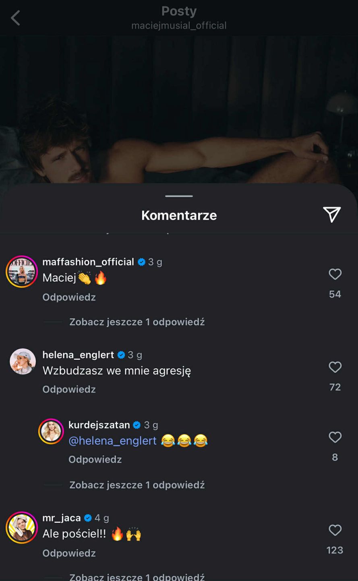Click Odpowiedz under helena_englert's comment
This screenshot has width=358, height=581.
(69, 389)
